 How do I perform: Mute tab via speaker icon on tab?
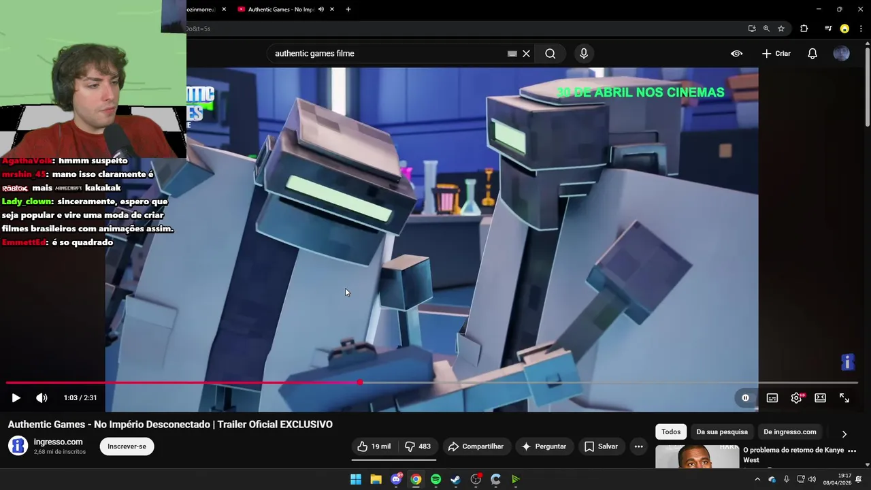pyautogui.click(x=321, y=10)
